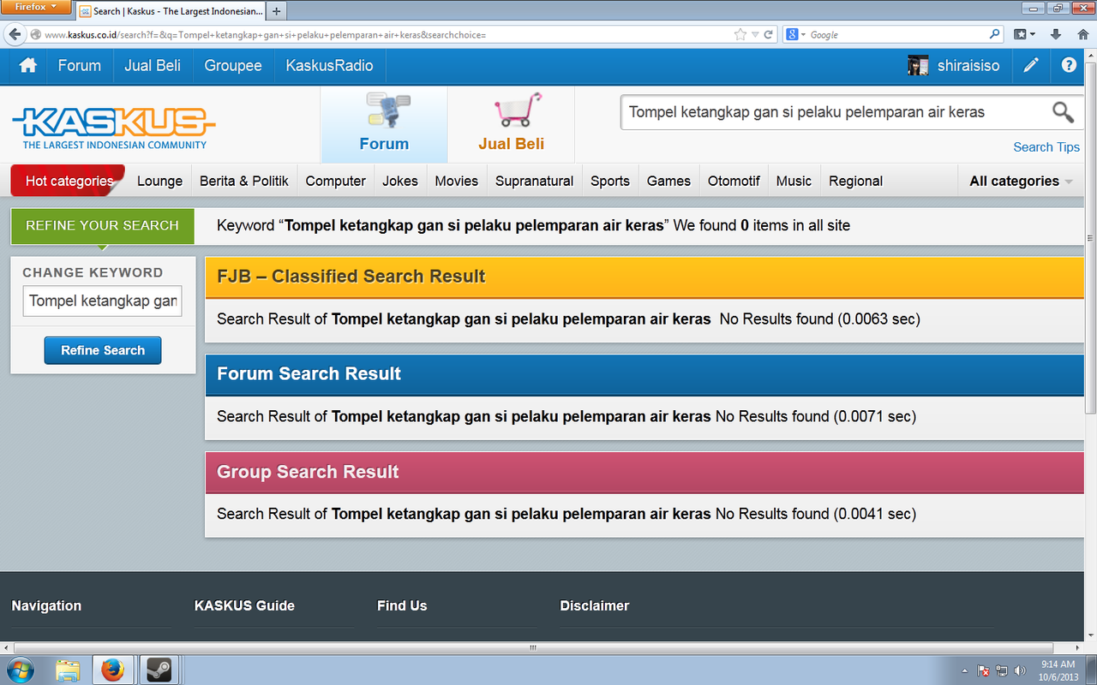The width and height of the screenshot is (1097, 685).
Task: Select the Hot categories tab
Action: (69, 181)
